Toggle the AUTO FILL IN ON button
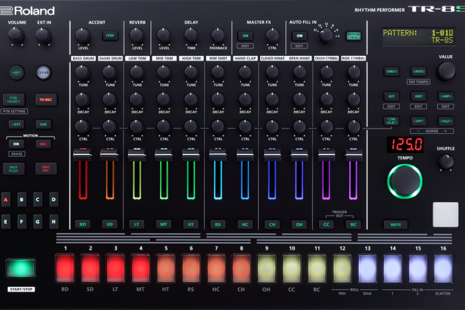Screen dimensions: 465x310 (299, 36)
